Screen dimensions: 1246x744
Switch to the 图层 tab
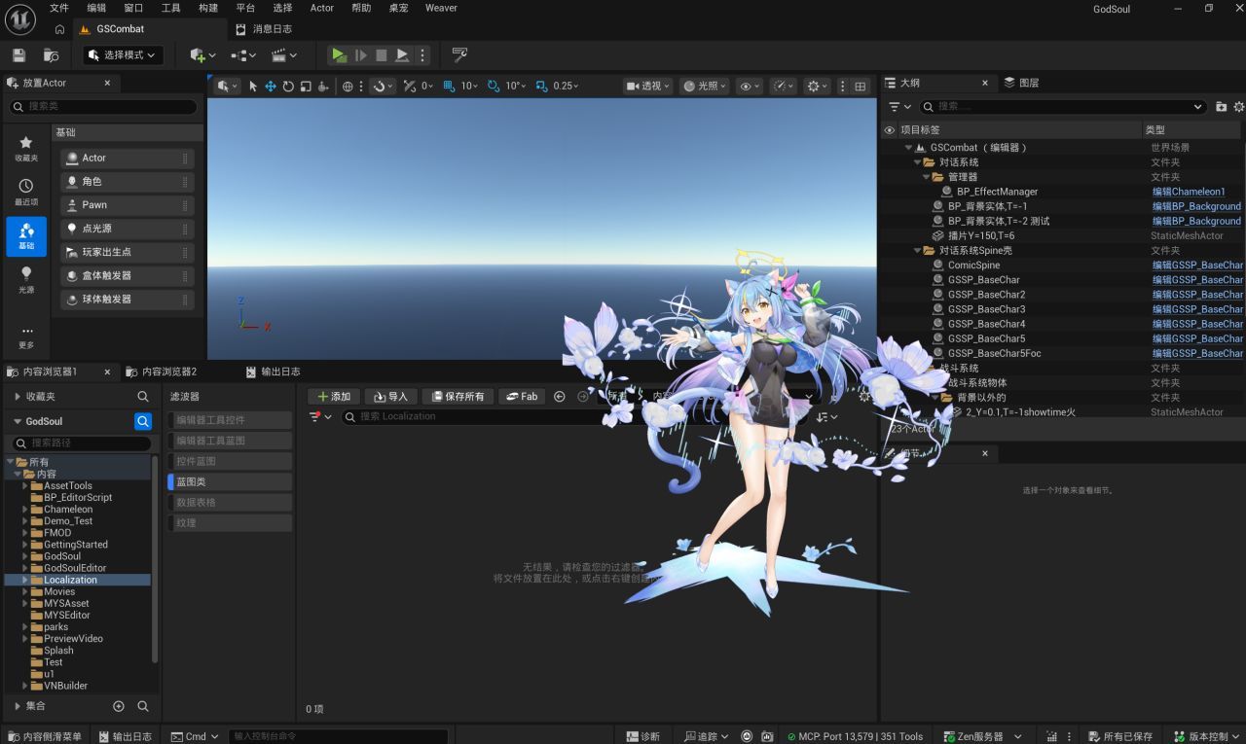click(1022, 83)
